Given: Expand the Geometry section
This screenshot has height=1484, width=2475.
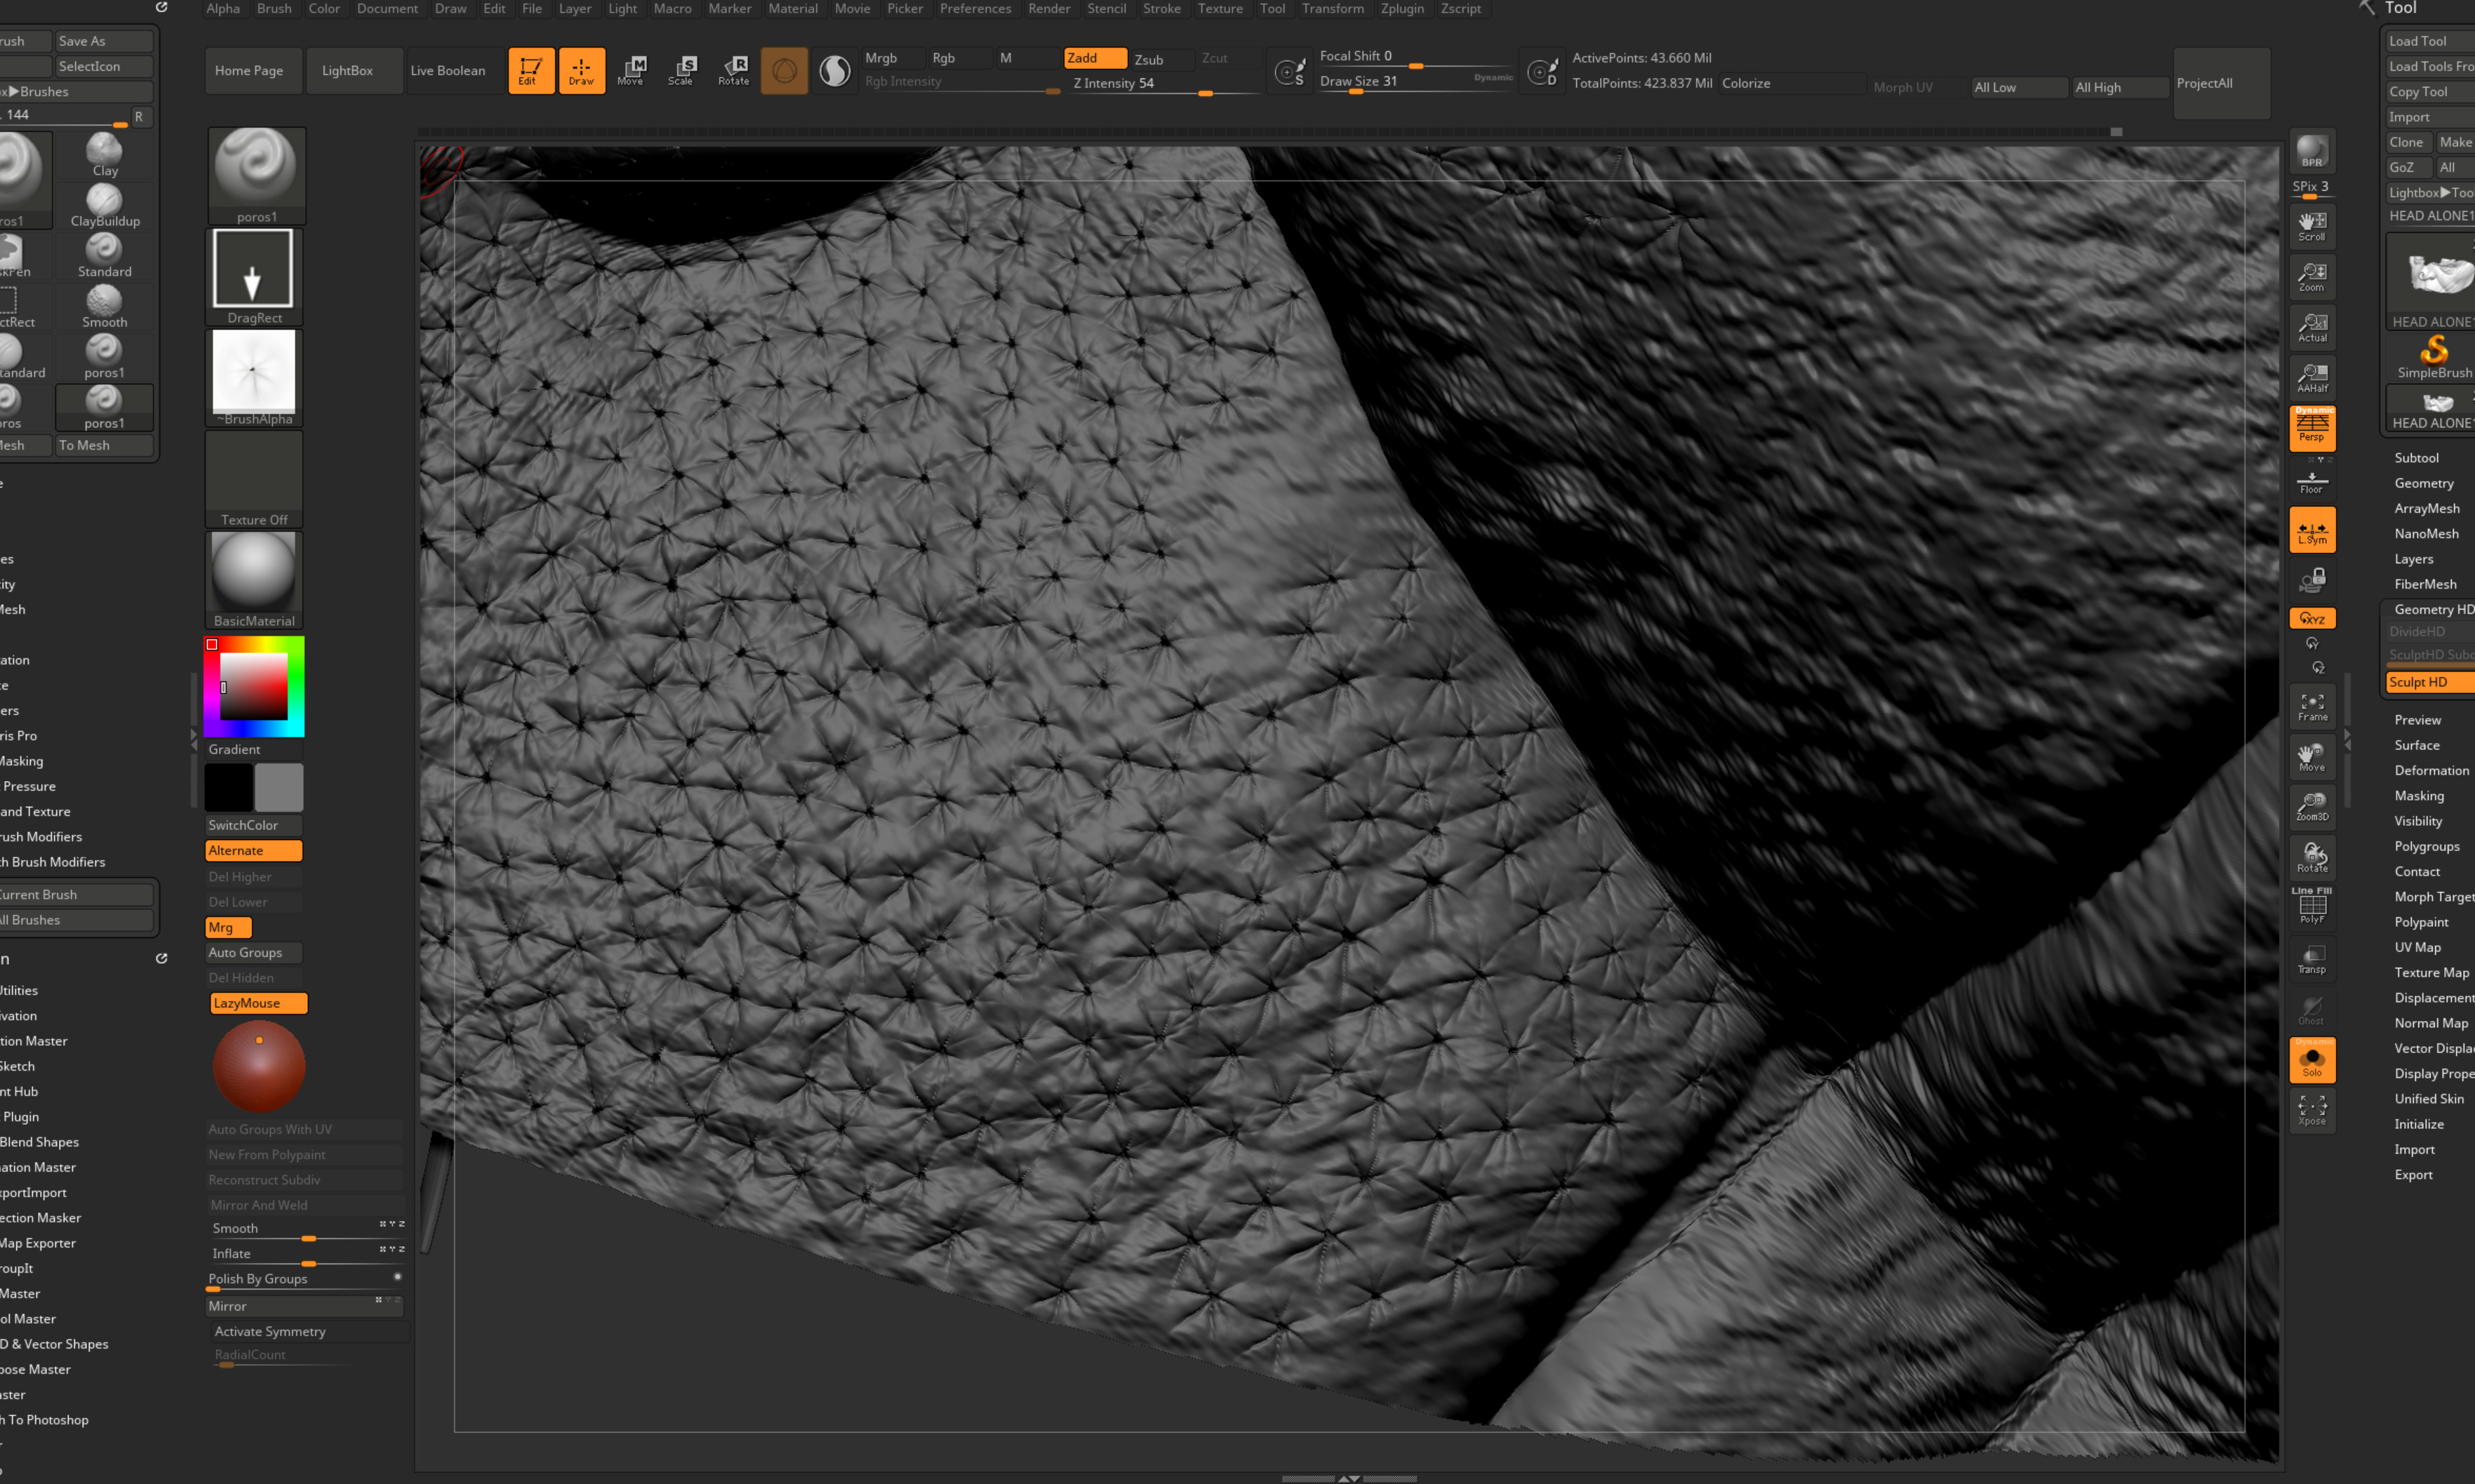Looking at the screenshot, I should 2423,483.
